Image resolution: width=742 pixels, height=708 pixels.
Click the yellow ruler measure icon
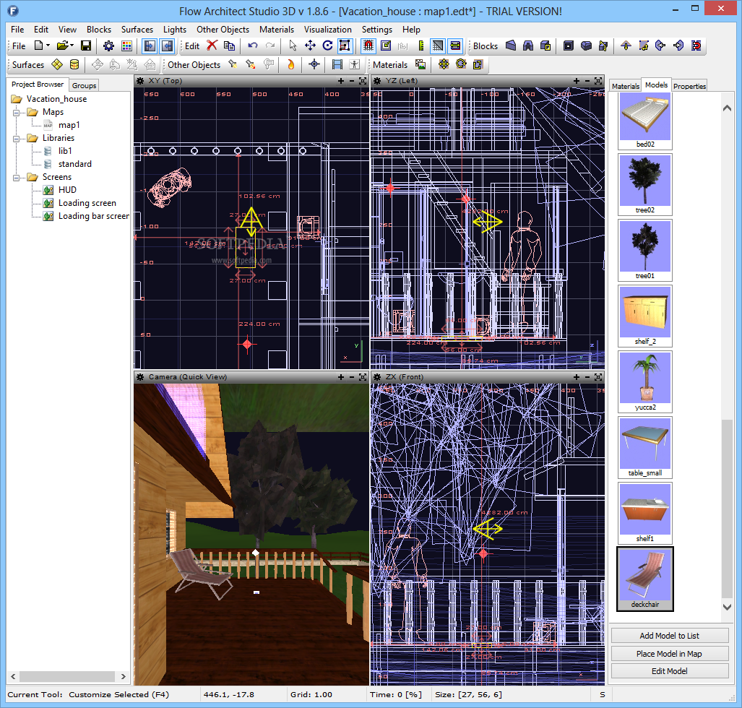[420, 46]
